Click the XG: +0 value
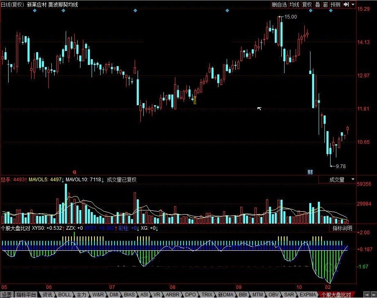This screenshot has width=377, height=298. click(149, 228)
